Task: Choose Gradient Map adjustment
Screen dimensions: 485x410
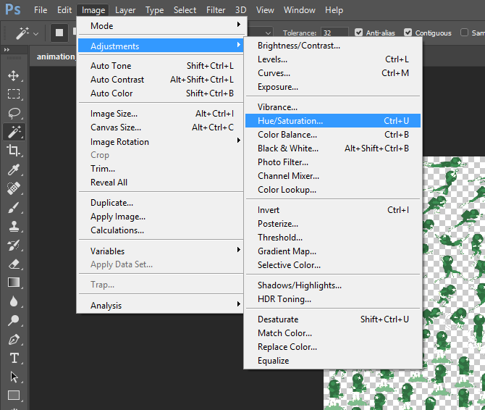Action: [x=333, y=251]
